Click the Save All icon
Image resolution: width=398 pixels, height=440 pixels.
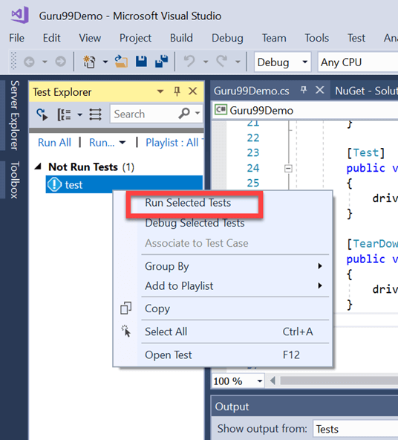pos(161,61)
